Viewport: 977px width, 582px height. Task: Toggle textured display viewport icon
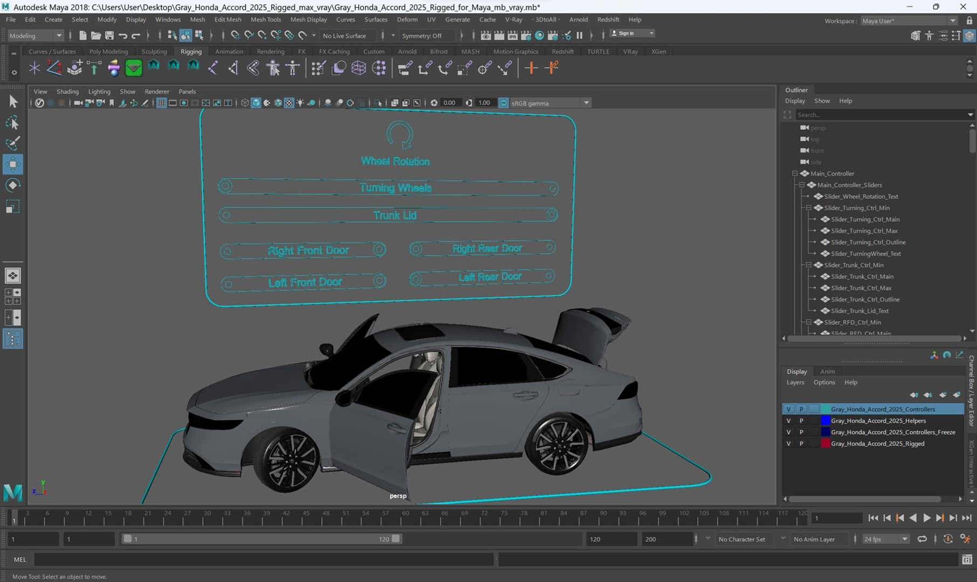coord(289,103)
